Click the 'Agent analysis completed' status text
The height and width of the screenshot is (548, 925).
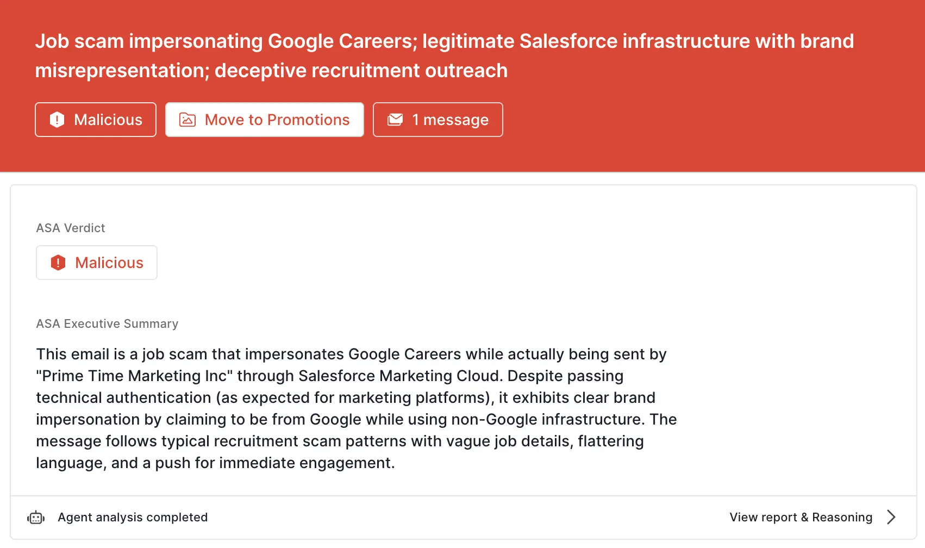tap(133, 517)
